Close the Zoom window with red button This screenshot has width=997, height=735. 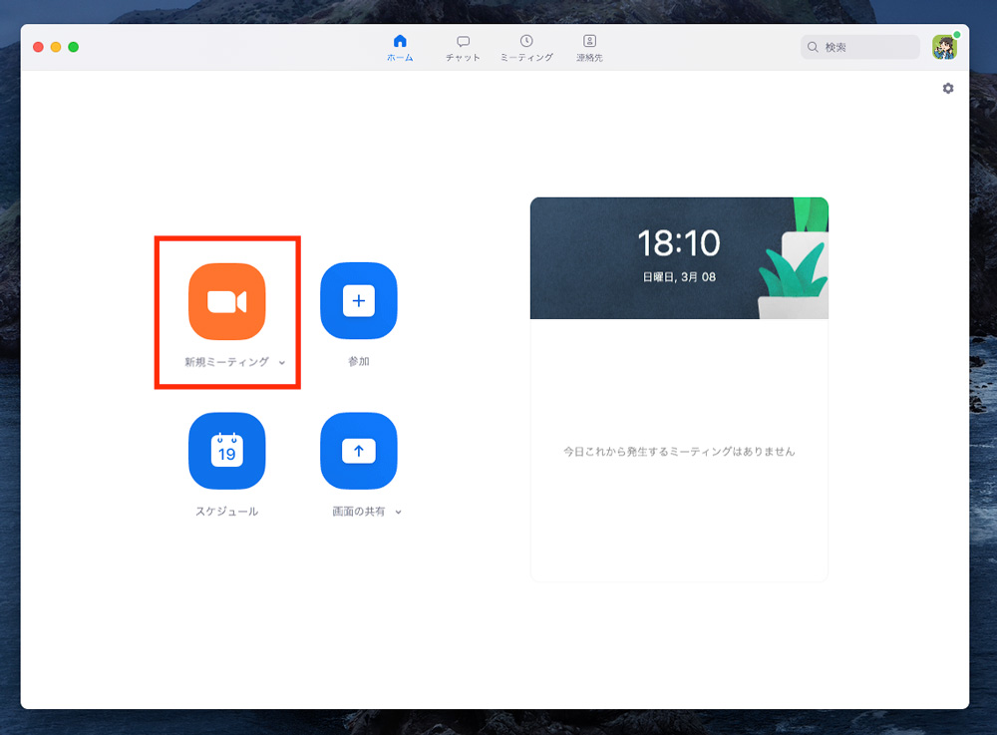click(x=38, y=47)
